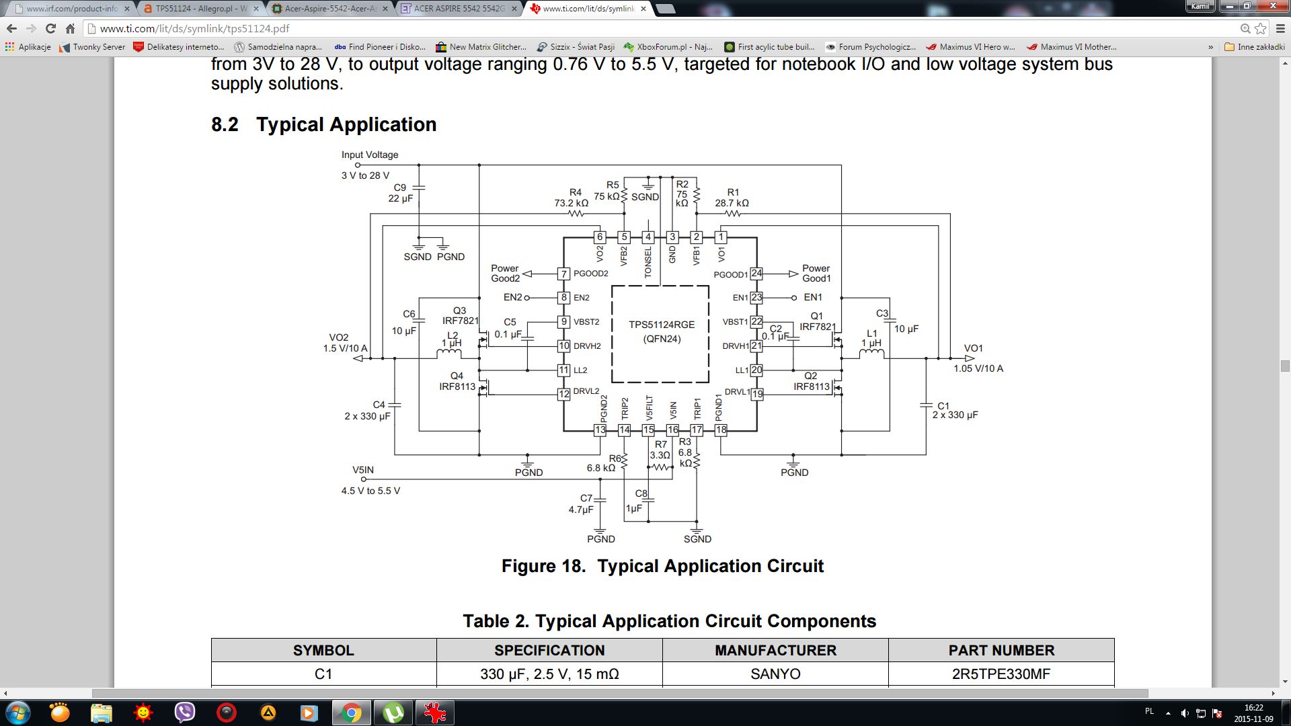The height and width of the screenshot is (726, 1291).
Task: Expand hidden bookmarks overflow chevron
Action: 1210,47
